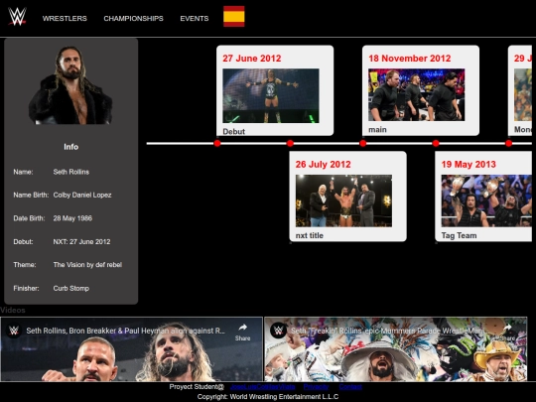Open the Mummers Parade video title link
Image resolution: width=536 pixels, height=402 pixels.
pyautogui.click(x=388, y=331)
